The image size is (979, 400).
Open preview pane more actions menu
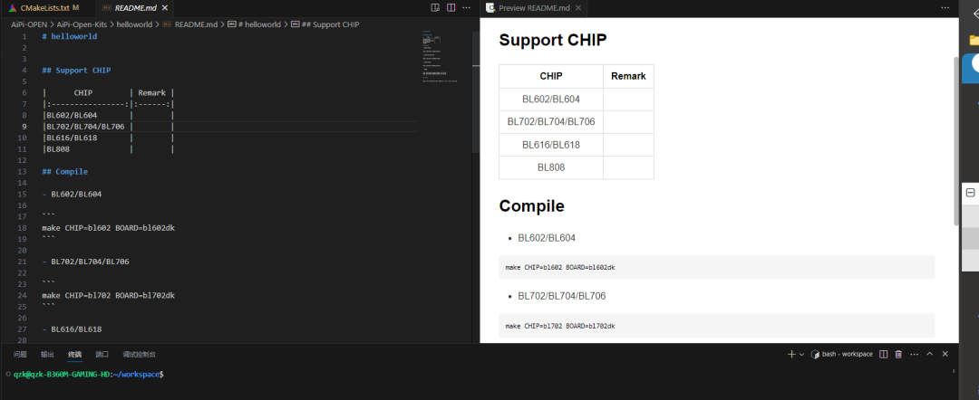(945, 7)
